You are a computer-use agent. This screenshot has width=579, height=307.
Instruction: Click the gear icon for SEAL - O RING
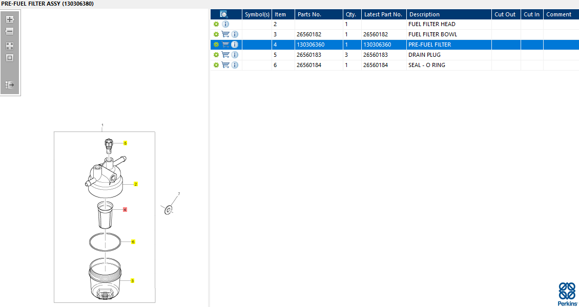pyautogui.click(x=216, y=65)
